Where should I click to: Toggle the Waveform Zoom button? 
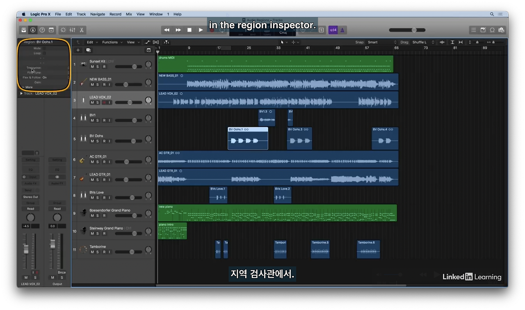click(442, 42)
